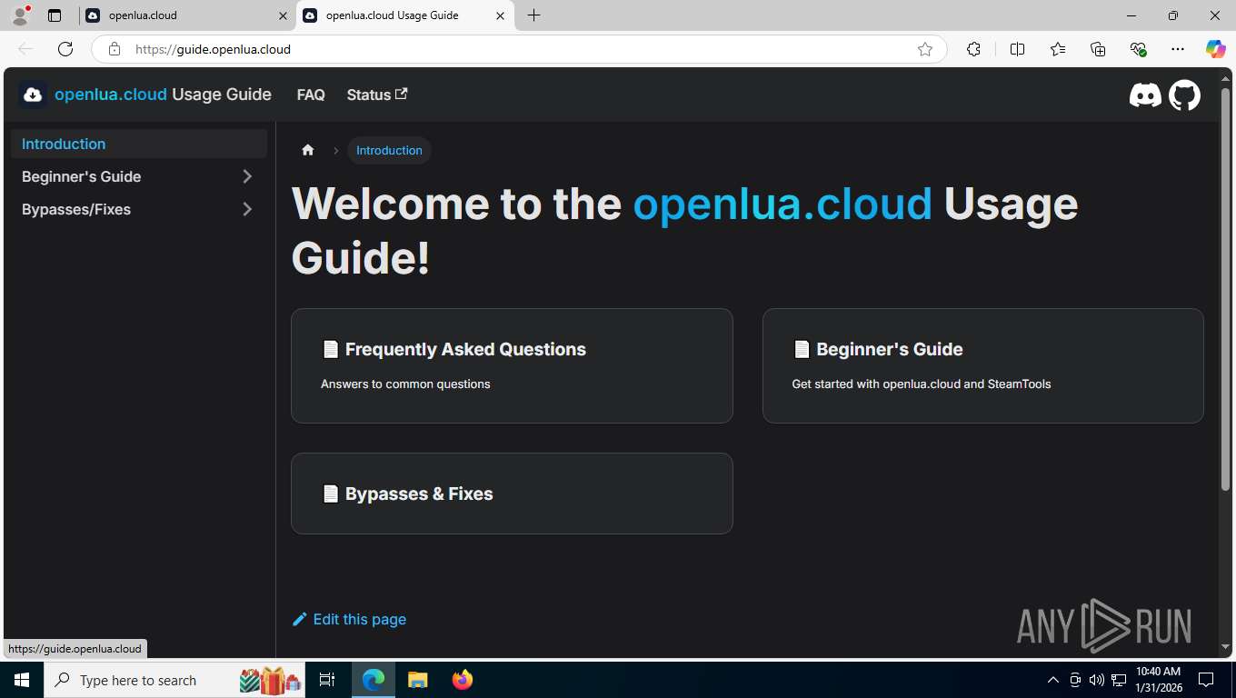Open a new tab with the plus button

click(x=533, y=15)
